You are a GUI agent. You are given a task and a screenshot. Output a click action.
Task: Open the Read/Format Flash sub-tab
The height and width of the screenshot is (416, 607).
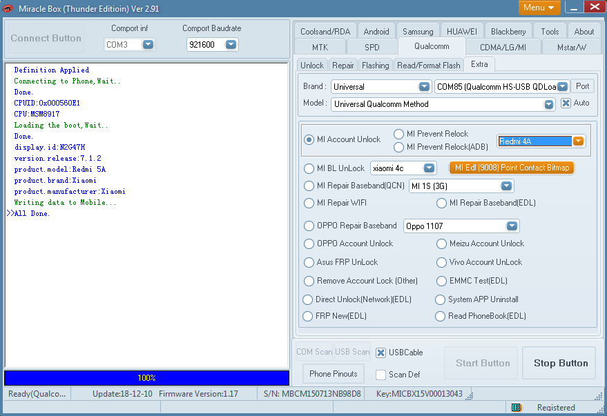click(x=429, y=66)
